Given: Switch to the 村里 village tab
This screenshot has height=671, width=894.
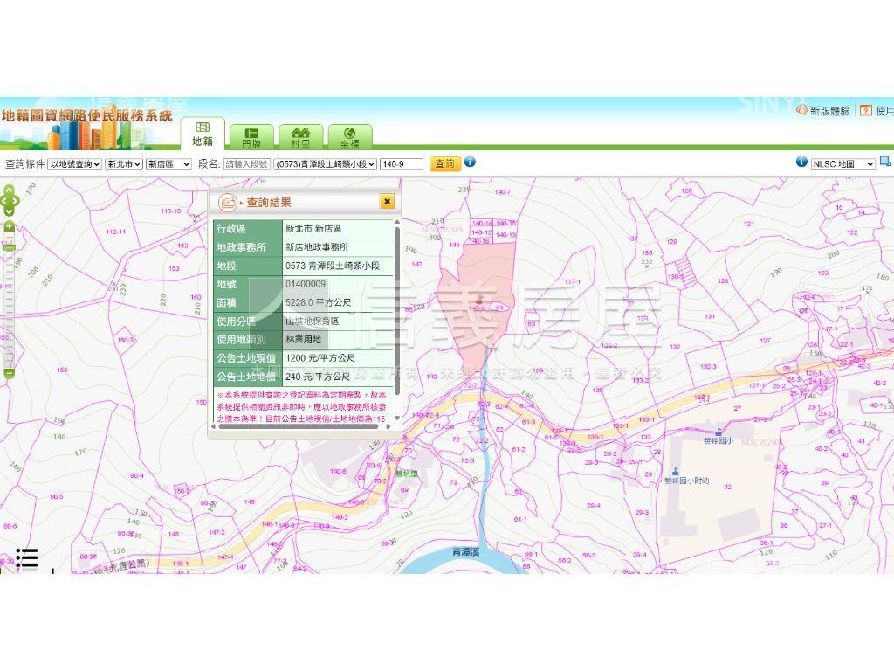Looking at the screenshot, I should coord(300,137).
